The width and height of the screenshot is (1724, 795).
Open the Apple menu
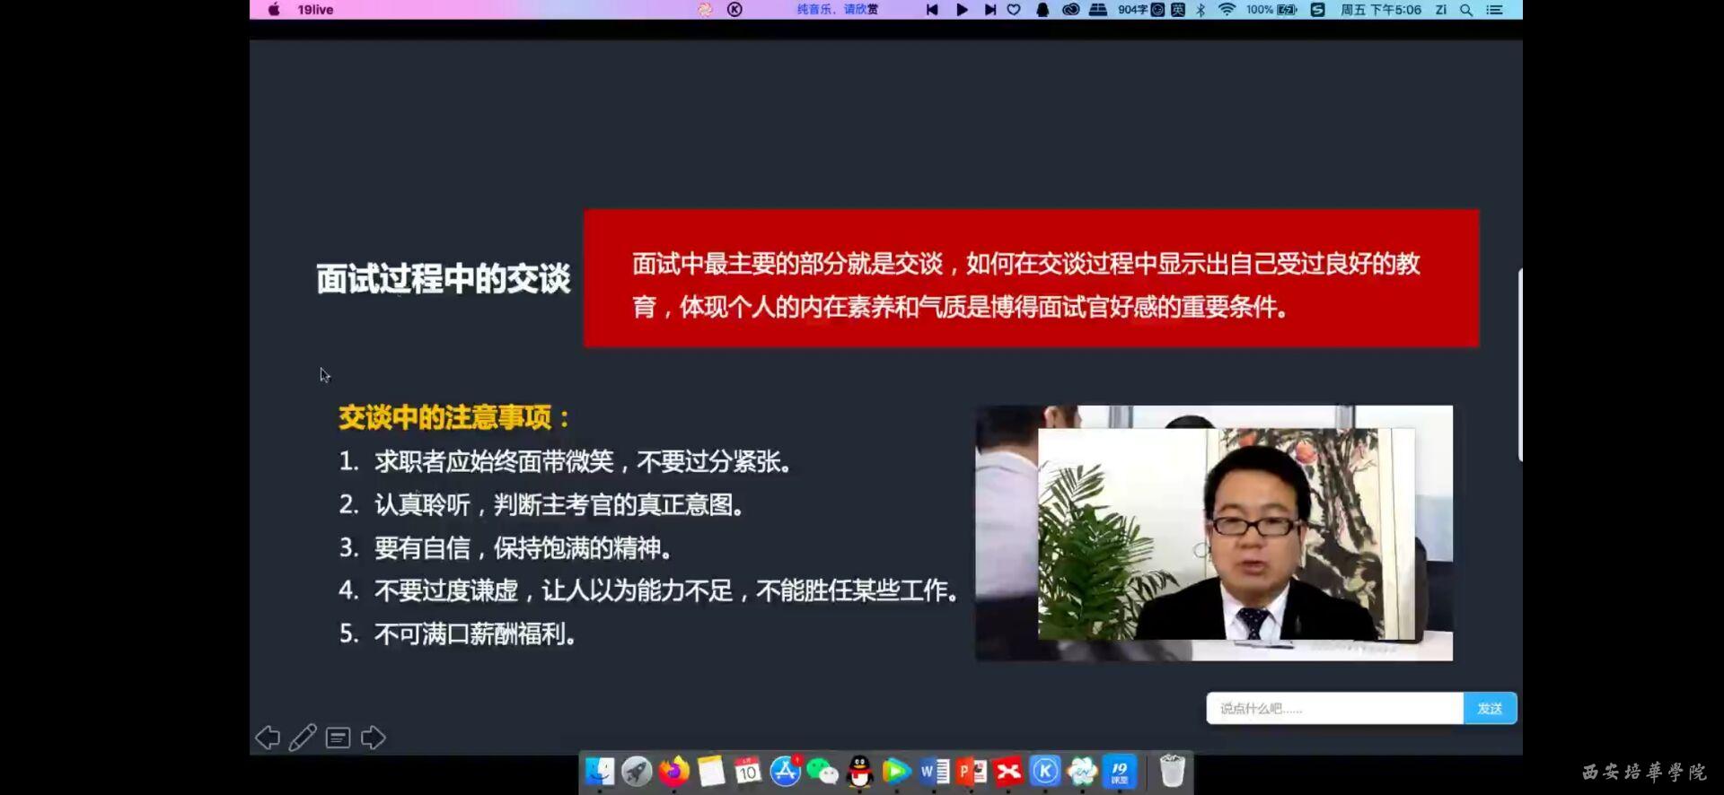[274, 10]
